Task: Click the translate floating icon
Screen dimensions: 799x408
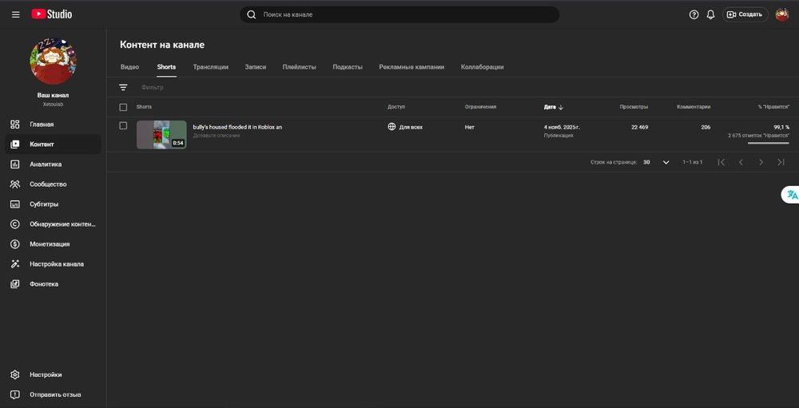Action: (791, 195)
